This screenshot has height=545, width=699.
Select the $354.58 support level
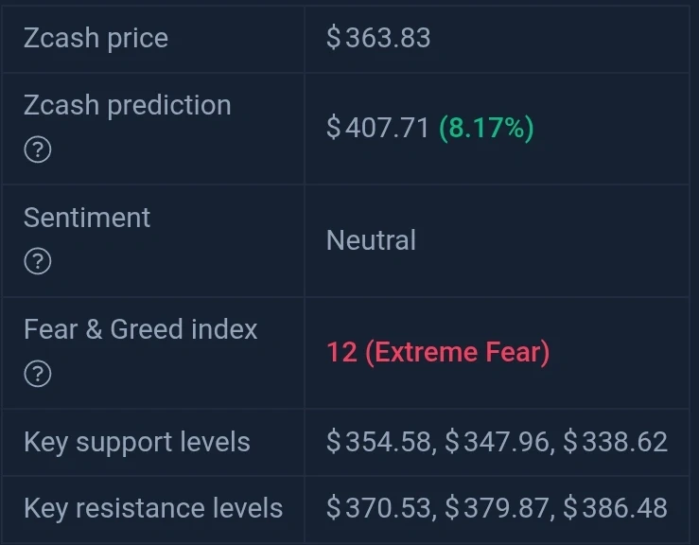(x=378, y=442)
